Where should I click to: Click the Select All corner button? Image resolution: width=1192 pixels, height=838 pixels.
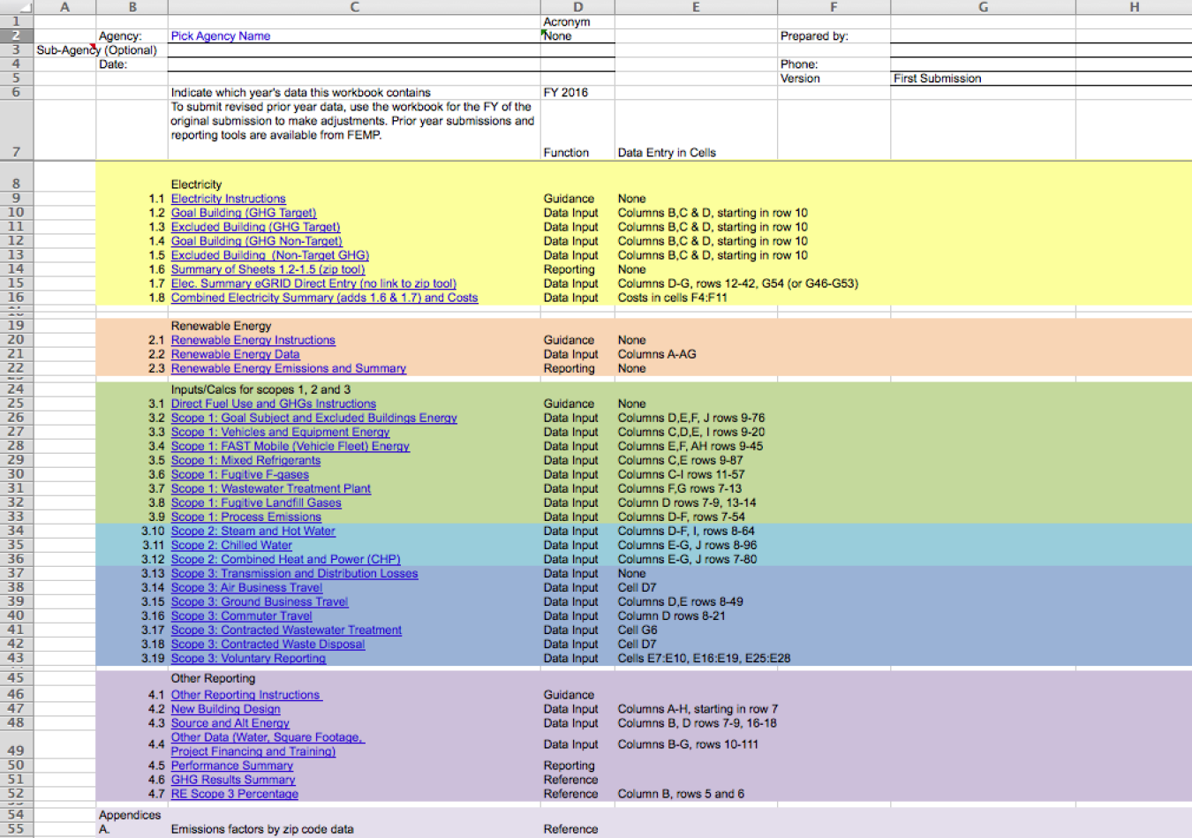pyautogui.click(x=16, y=7)
